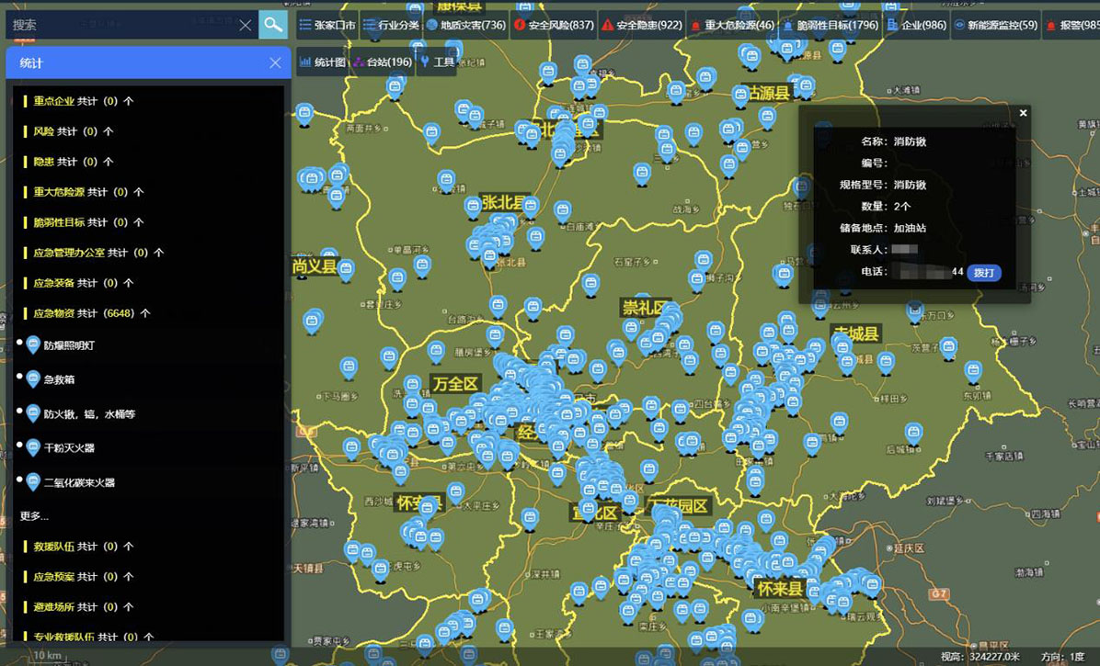Click the 10 km scale bar
The width and height of the screenshot is (1100, 666).
[48, 656]
